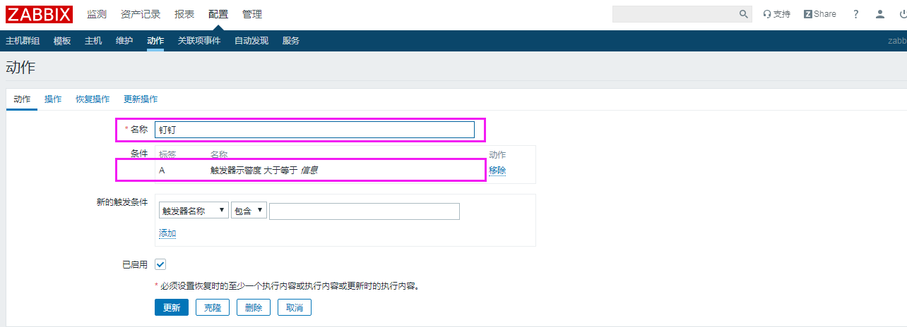Click the 移除 link for condition A
This screenshot has width=907, height=327.
point(497,171)
